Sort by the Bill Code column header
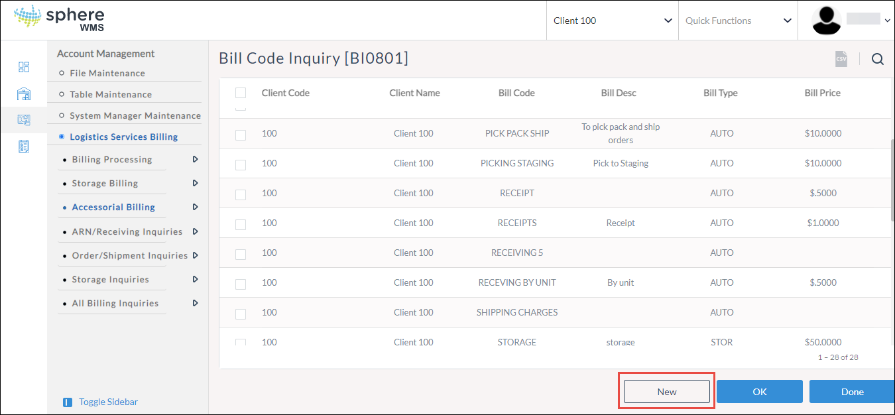895x415 pixels. coord(516,93)
